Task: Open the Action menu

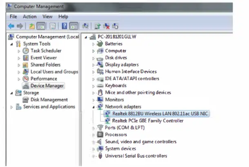Action: 30,16
